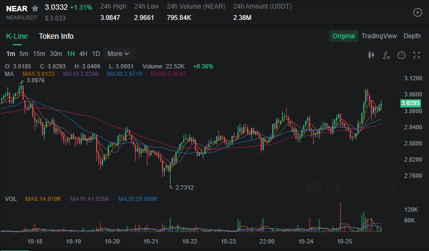Switch to Original chart view
This screenshot has height=251, width=429.
(344, 36)
